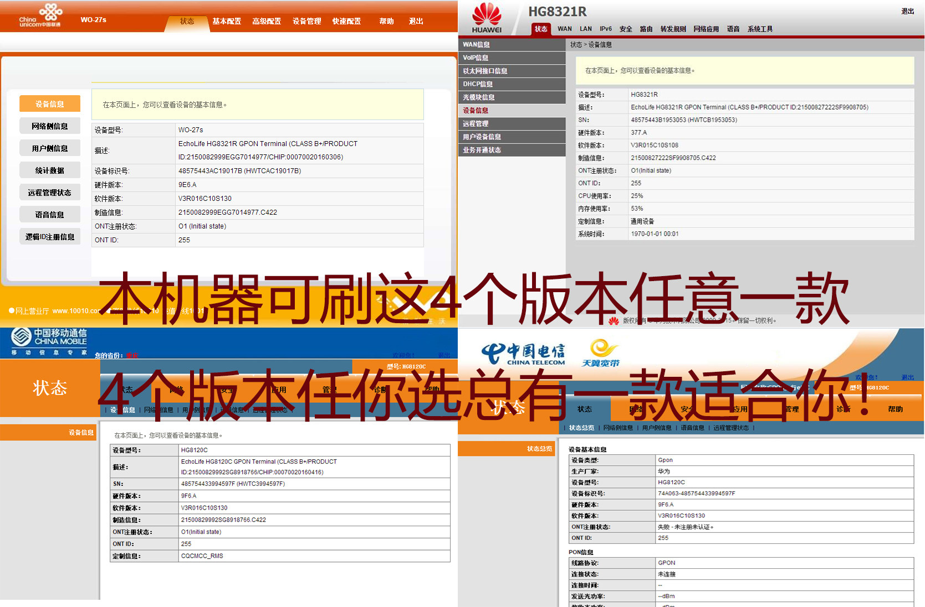
Task: Open the 远程管理状态 sub-tab in China Telecom panel
Action: pyautogui.click(x=731, y=428)
